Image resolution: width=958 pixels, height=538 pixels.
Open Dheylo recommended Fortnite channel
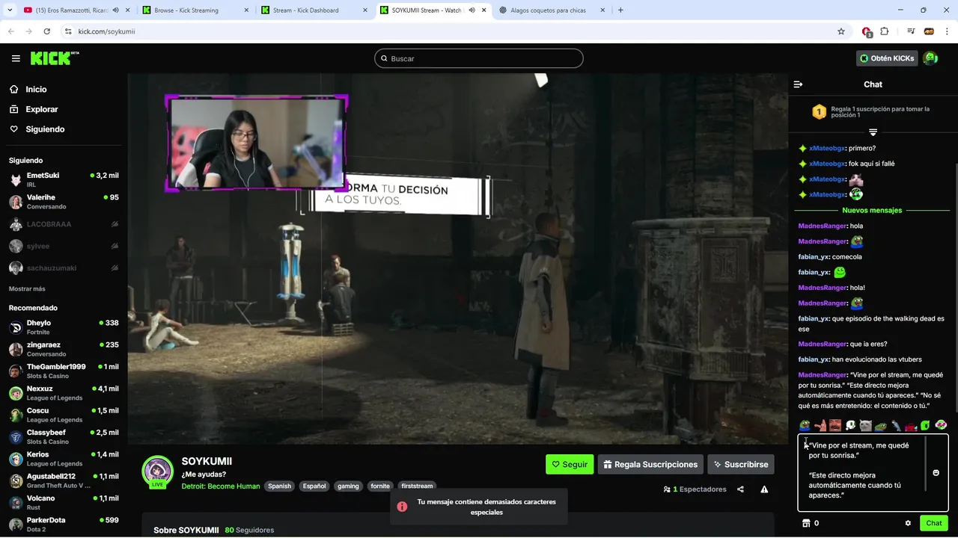[x=64, y=327]
